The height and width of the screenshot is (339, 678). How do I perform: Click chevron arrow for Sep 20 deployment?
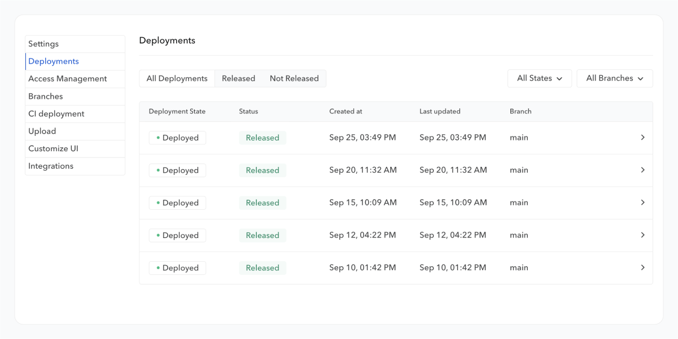pos(642,170)
